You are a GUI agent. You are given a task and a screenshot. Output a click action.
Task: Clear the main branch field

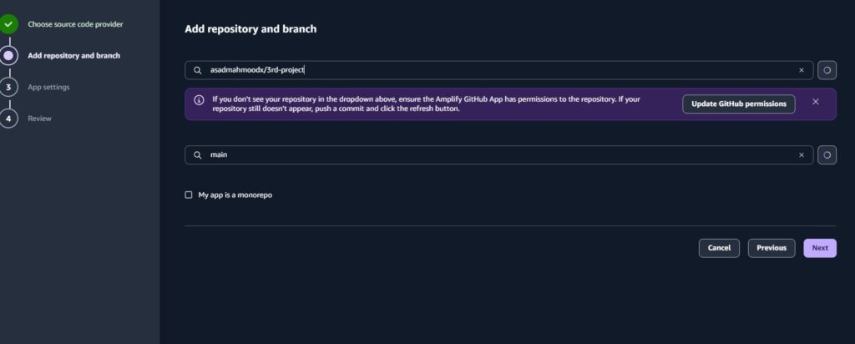tap(801, 154)
